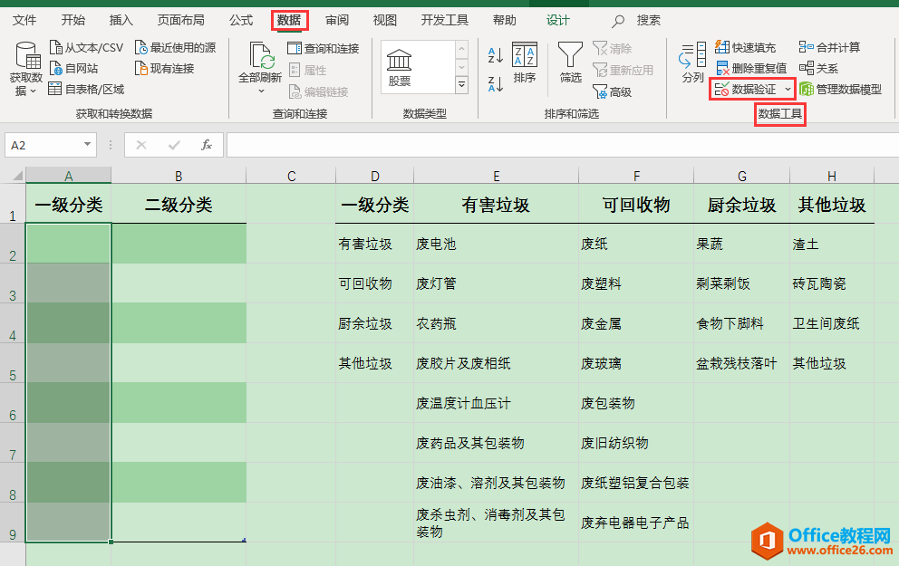Switch to the 页面布局 tab
Viewport: 899px width, 566px height.
[x=180, y=21]
